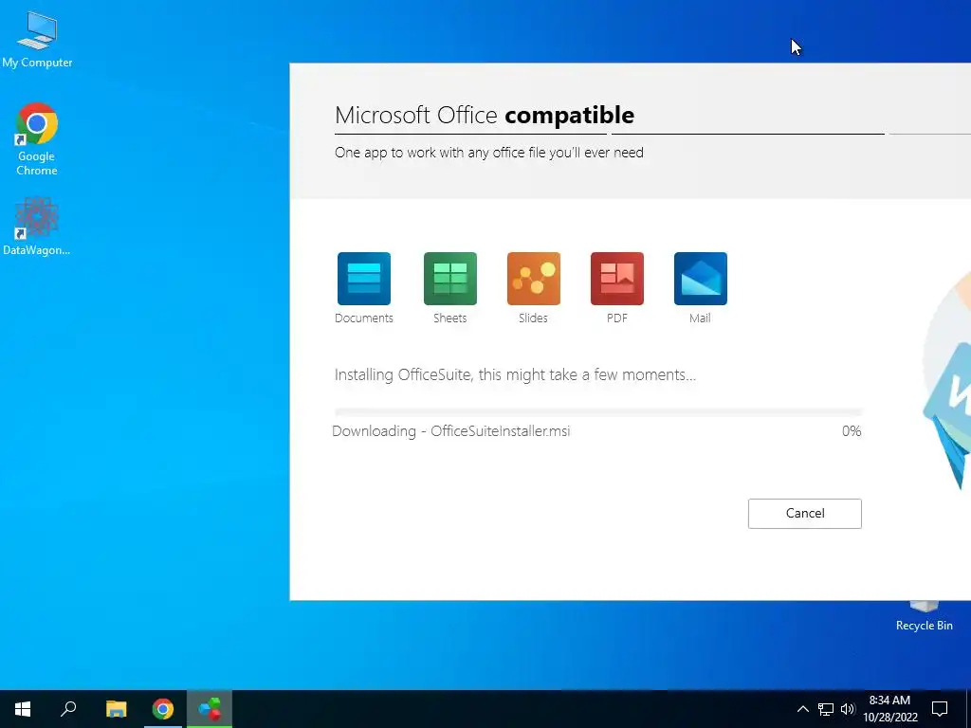Open My Computer desktop icon
Image resolution: width=971 pixels, height=728 pixels.
[x=37, y=38]
